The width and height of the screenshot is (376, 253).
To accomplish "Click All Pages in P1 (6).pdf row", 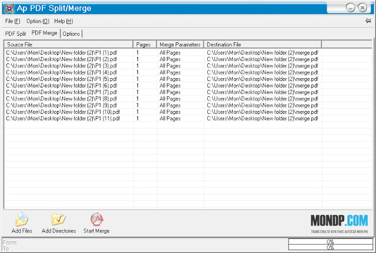I will (170, 86).
